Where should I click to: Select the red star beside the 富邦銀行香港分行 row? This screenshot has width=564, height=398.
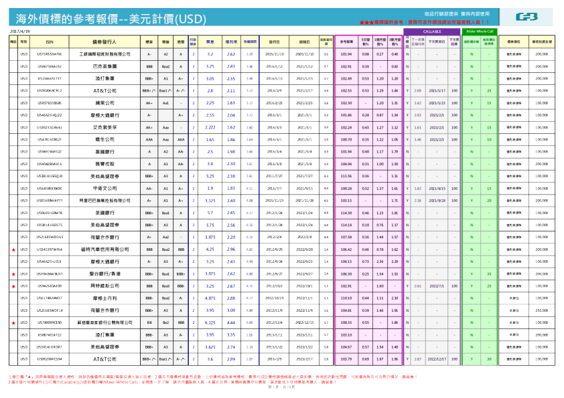[x=13, y=322]
